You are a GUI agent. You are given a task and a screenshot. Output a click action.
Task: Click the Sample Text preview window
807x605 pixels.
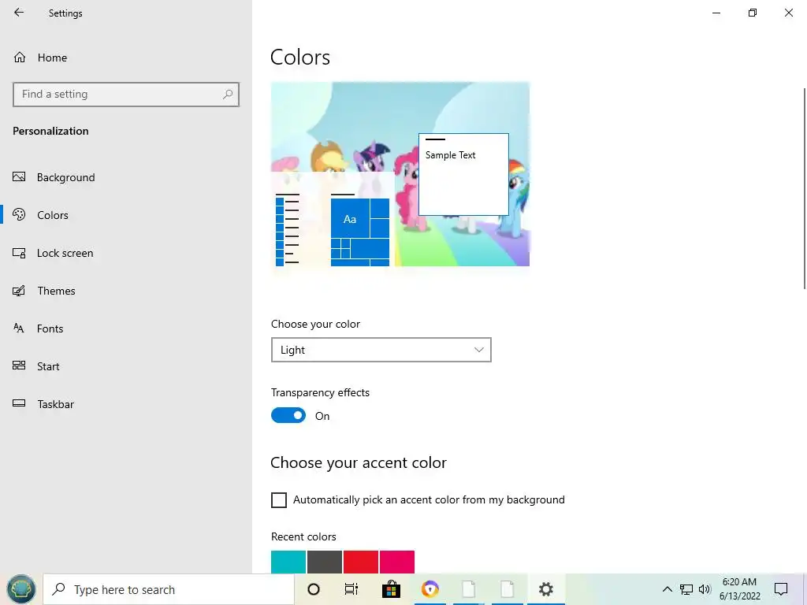pos(463,174)
